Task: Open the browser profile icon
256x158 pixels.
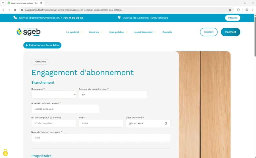Action: pyautogui.click(x=247, y=10)
